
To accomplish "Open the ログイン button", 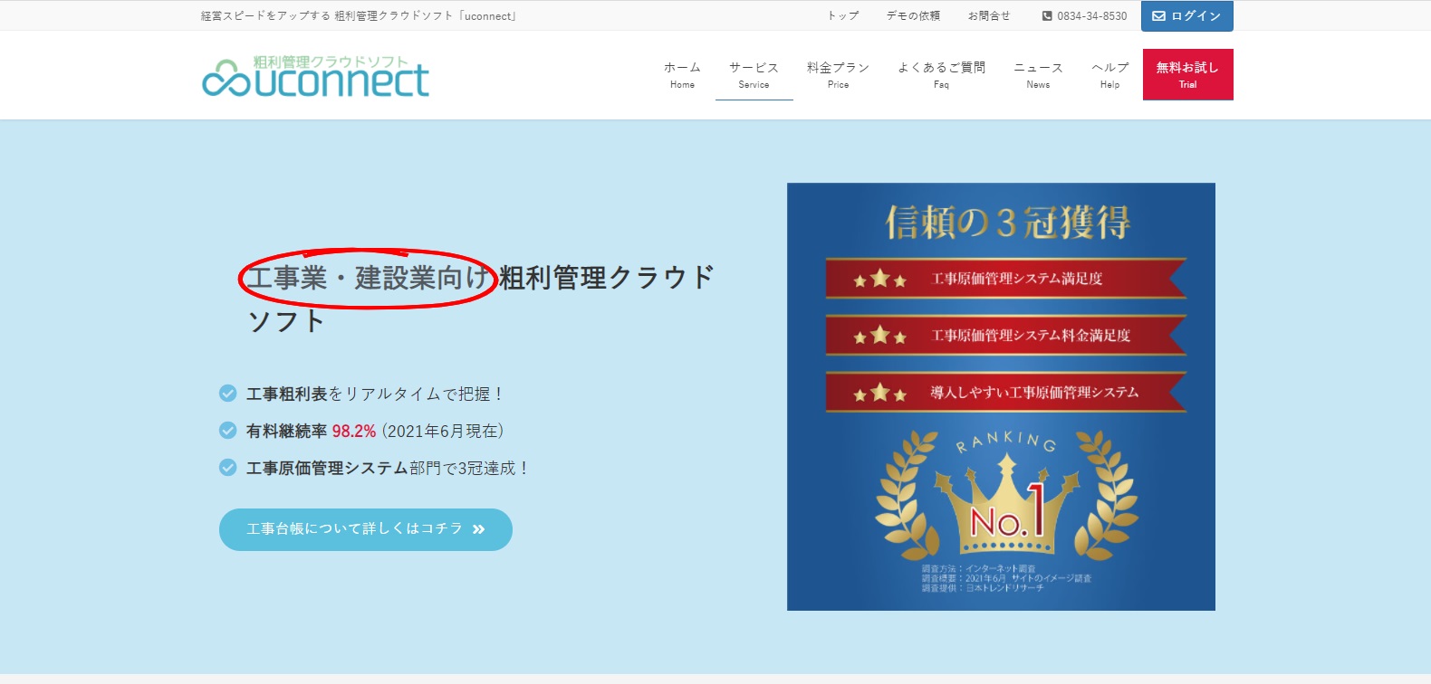I will tap(1186, 16).
